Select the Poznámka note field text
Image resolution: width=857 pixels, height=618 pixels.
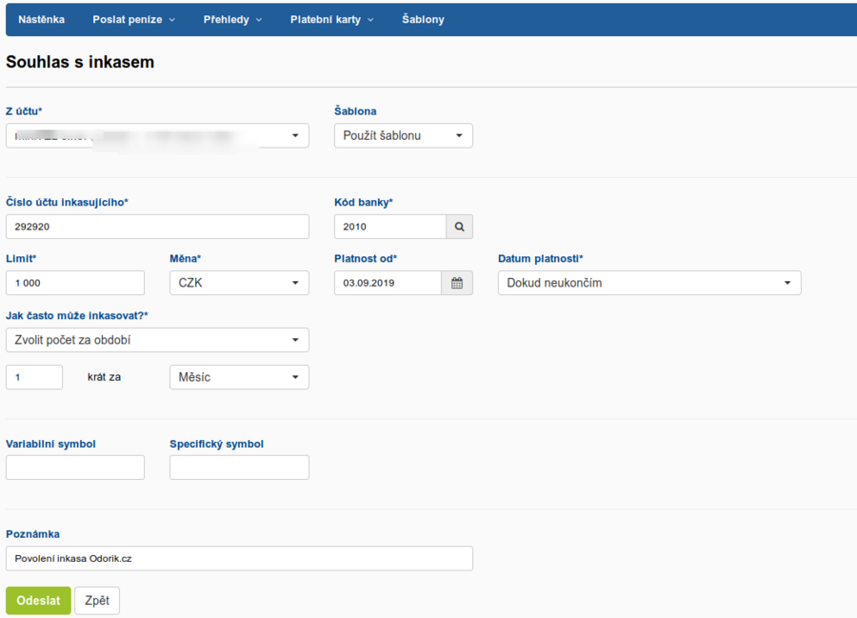(x=239, y=559)
